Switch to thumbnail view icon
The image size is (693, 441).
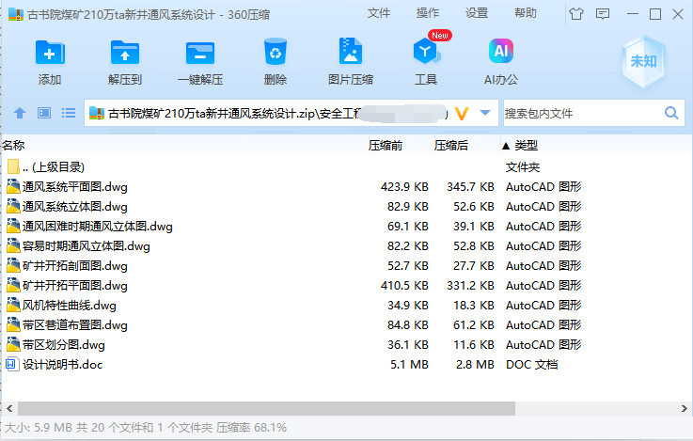coord(44,113)
